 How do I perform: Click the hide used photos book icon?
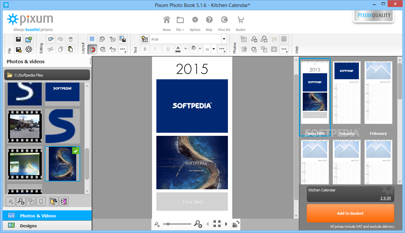[53, 201]
